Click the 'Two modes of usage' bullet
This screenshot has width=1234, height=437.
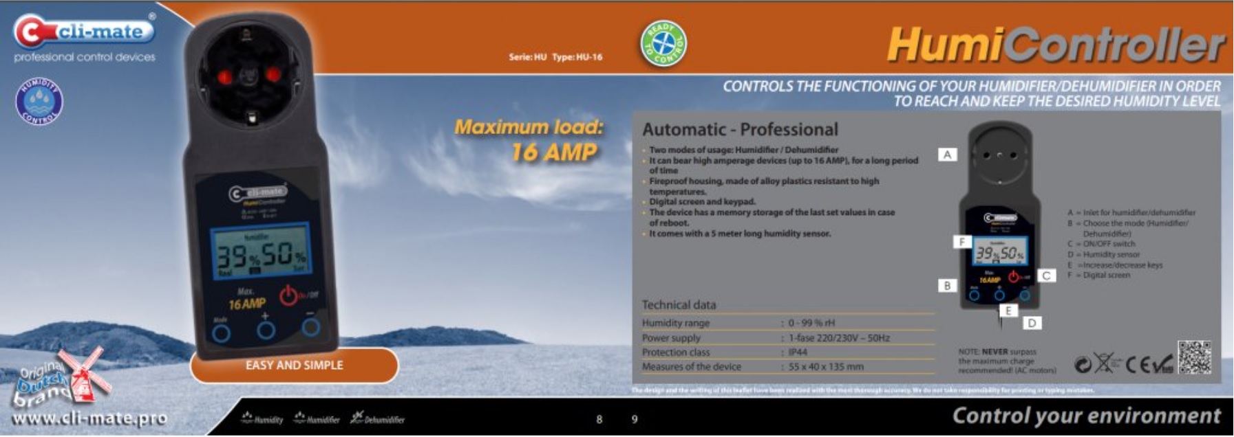pos(743,150)
